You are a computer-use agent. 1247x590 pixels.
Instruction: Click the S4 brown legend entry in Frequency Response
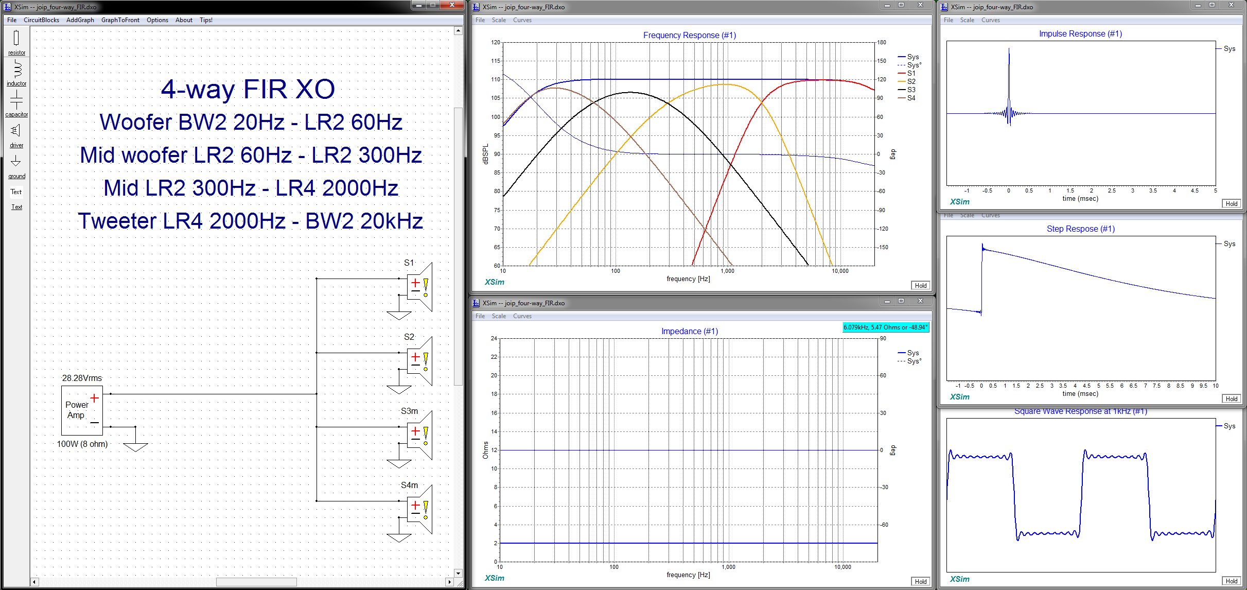click(x=907, y=98)
